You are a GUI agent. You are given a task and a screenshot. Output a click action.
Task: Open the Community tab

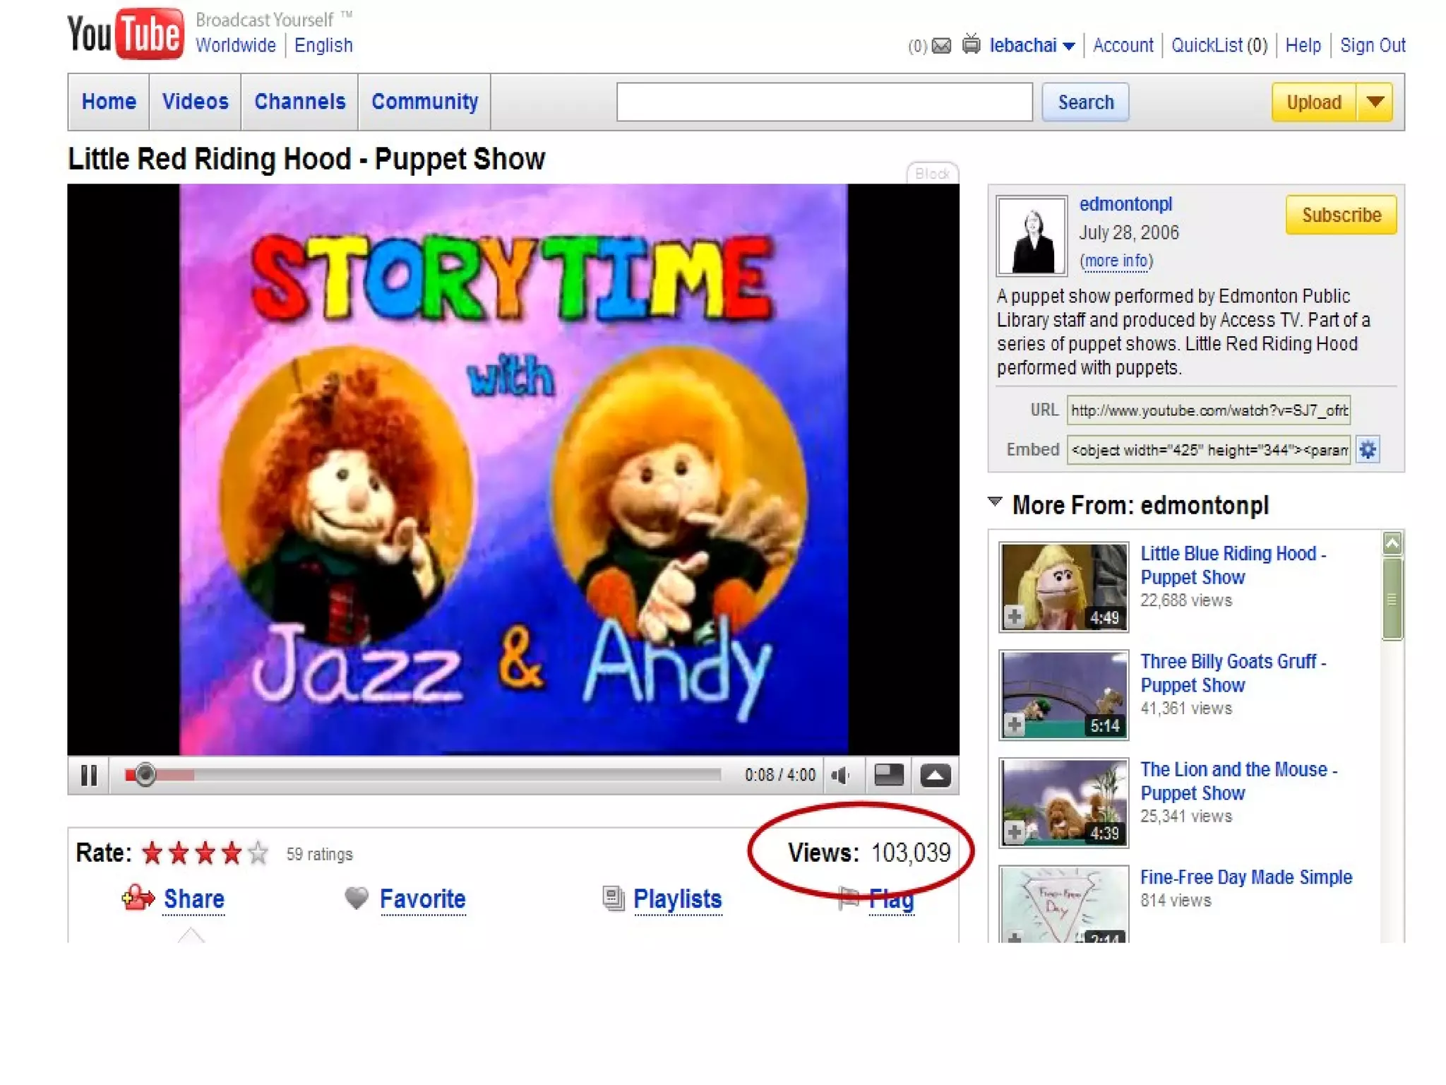pyautogui.click(x=424, y=102)
